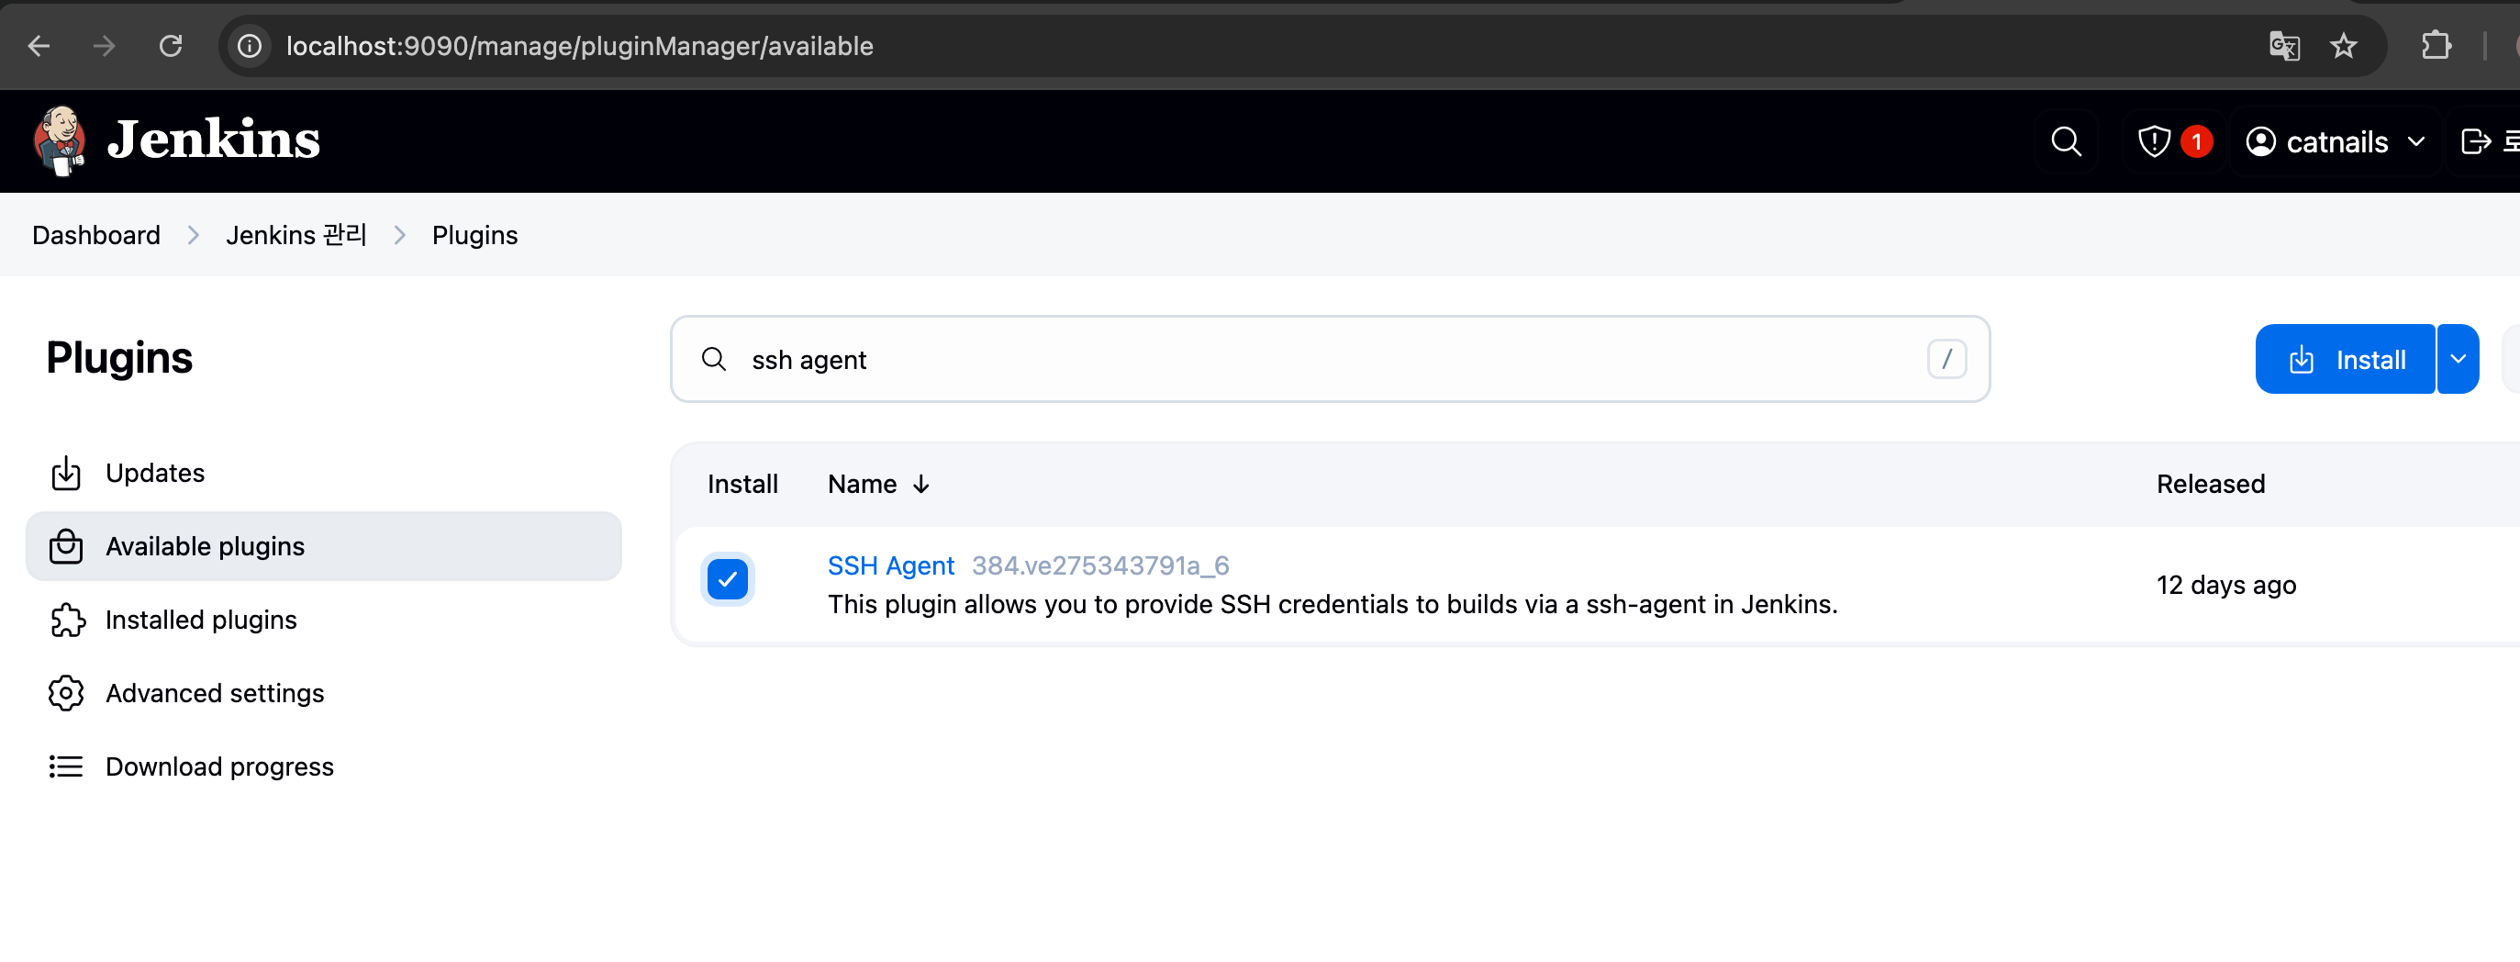The image size is (2520, 962).
Task: Click the browser address bar URL
Action: point(579,46)
